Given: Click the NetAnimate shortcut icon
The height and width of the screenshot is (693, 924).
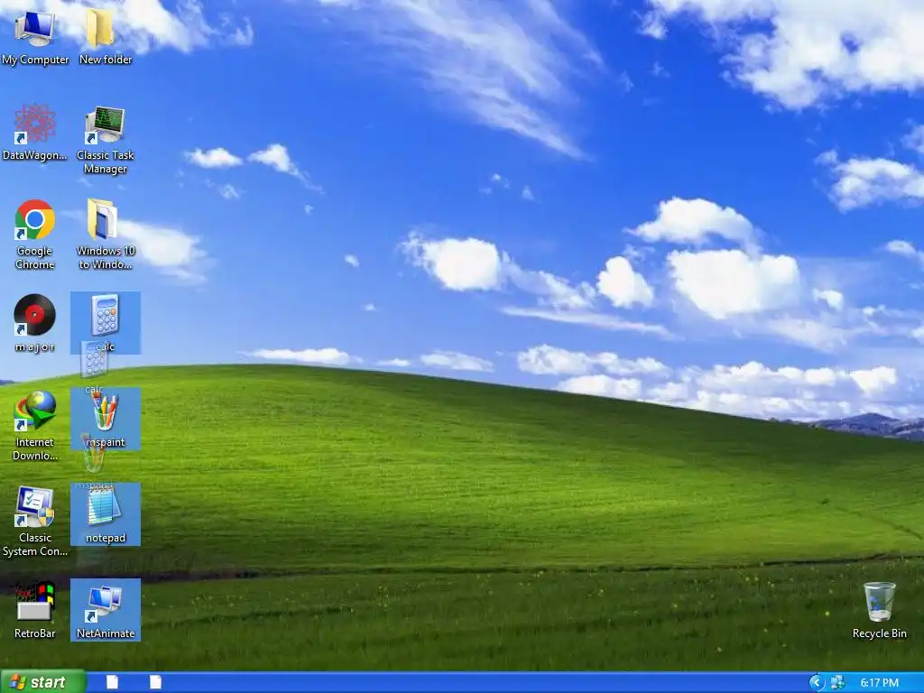Looking at the screenshot, I should tap(106, 610).
